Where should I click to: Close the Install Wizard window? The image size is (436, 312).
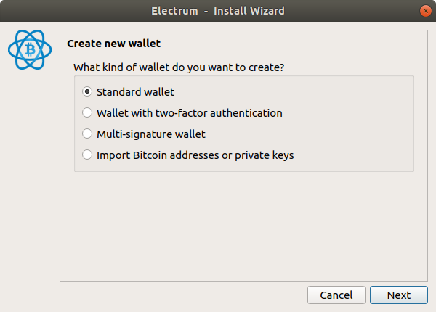point(425,11)
